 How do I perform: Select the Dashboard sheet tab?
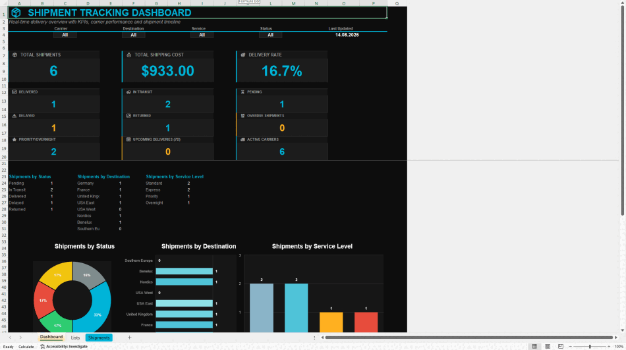pyautogui.click(x=51, y=337)
